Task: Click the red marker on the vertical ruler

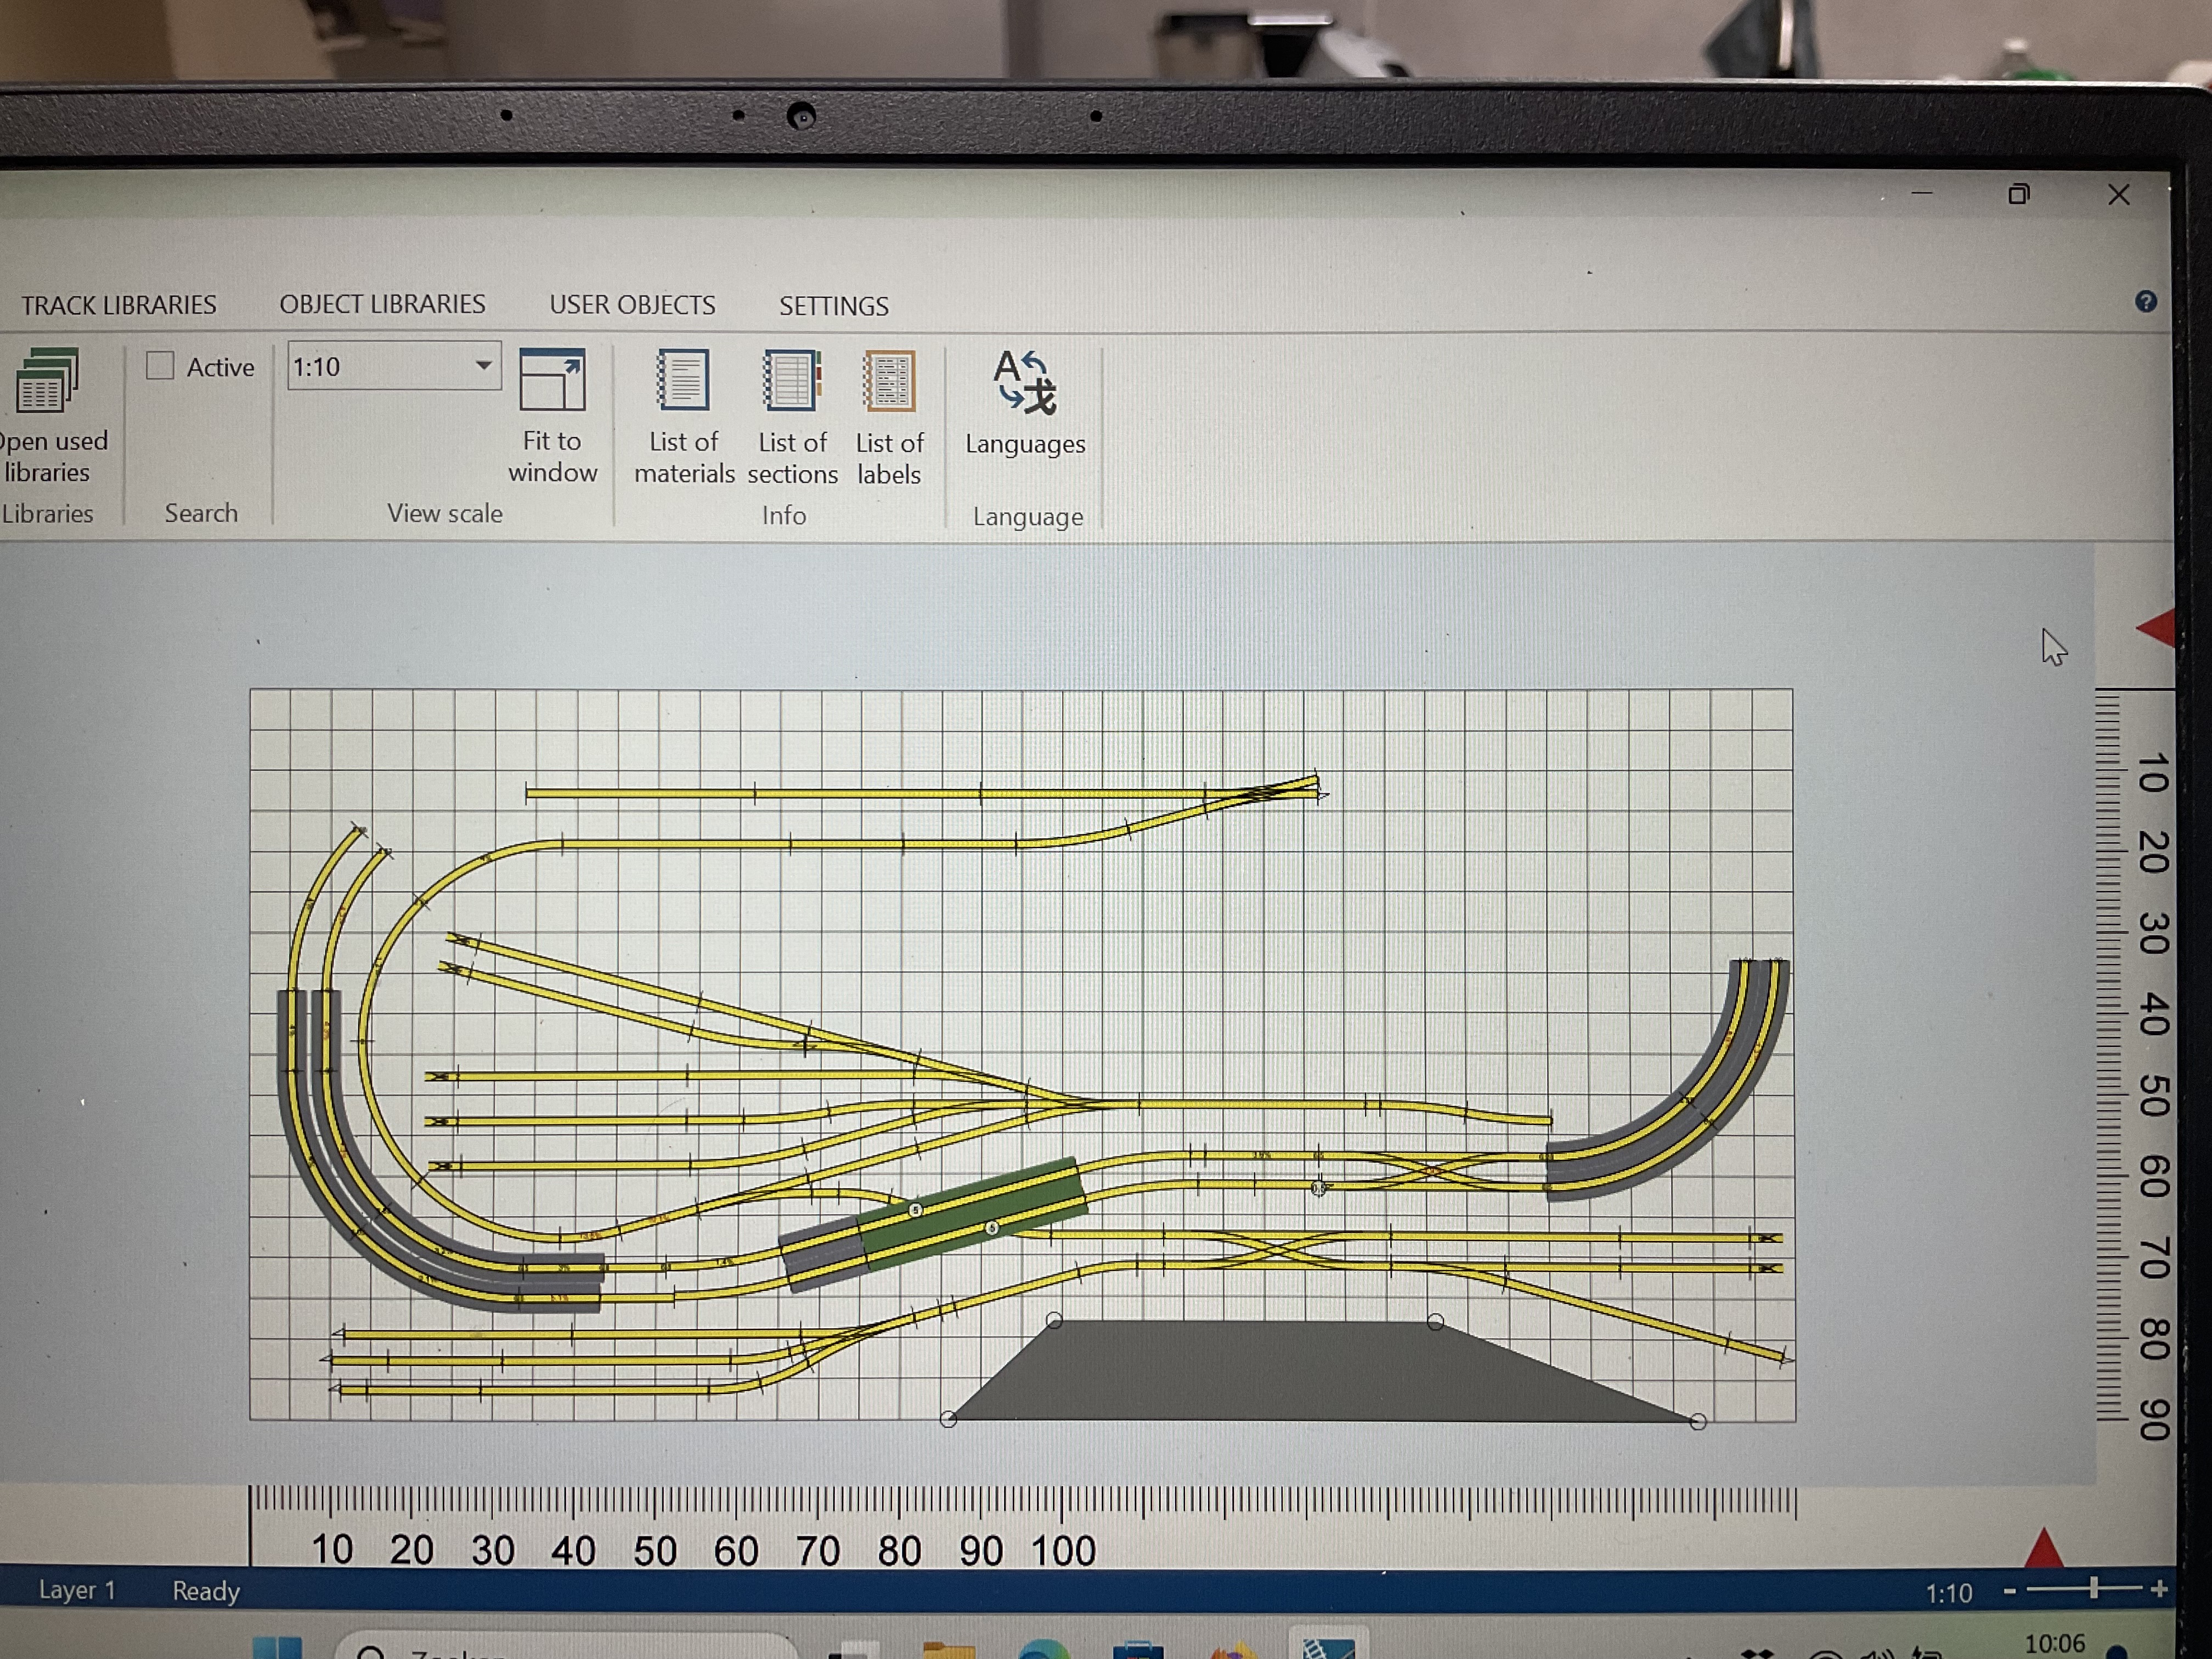Action: coord(2155,628)
